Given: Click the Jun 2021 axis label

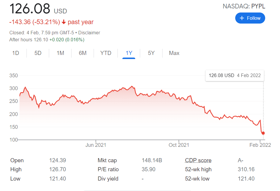Looking at the screenshot, I should [96, 145].
